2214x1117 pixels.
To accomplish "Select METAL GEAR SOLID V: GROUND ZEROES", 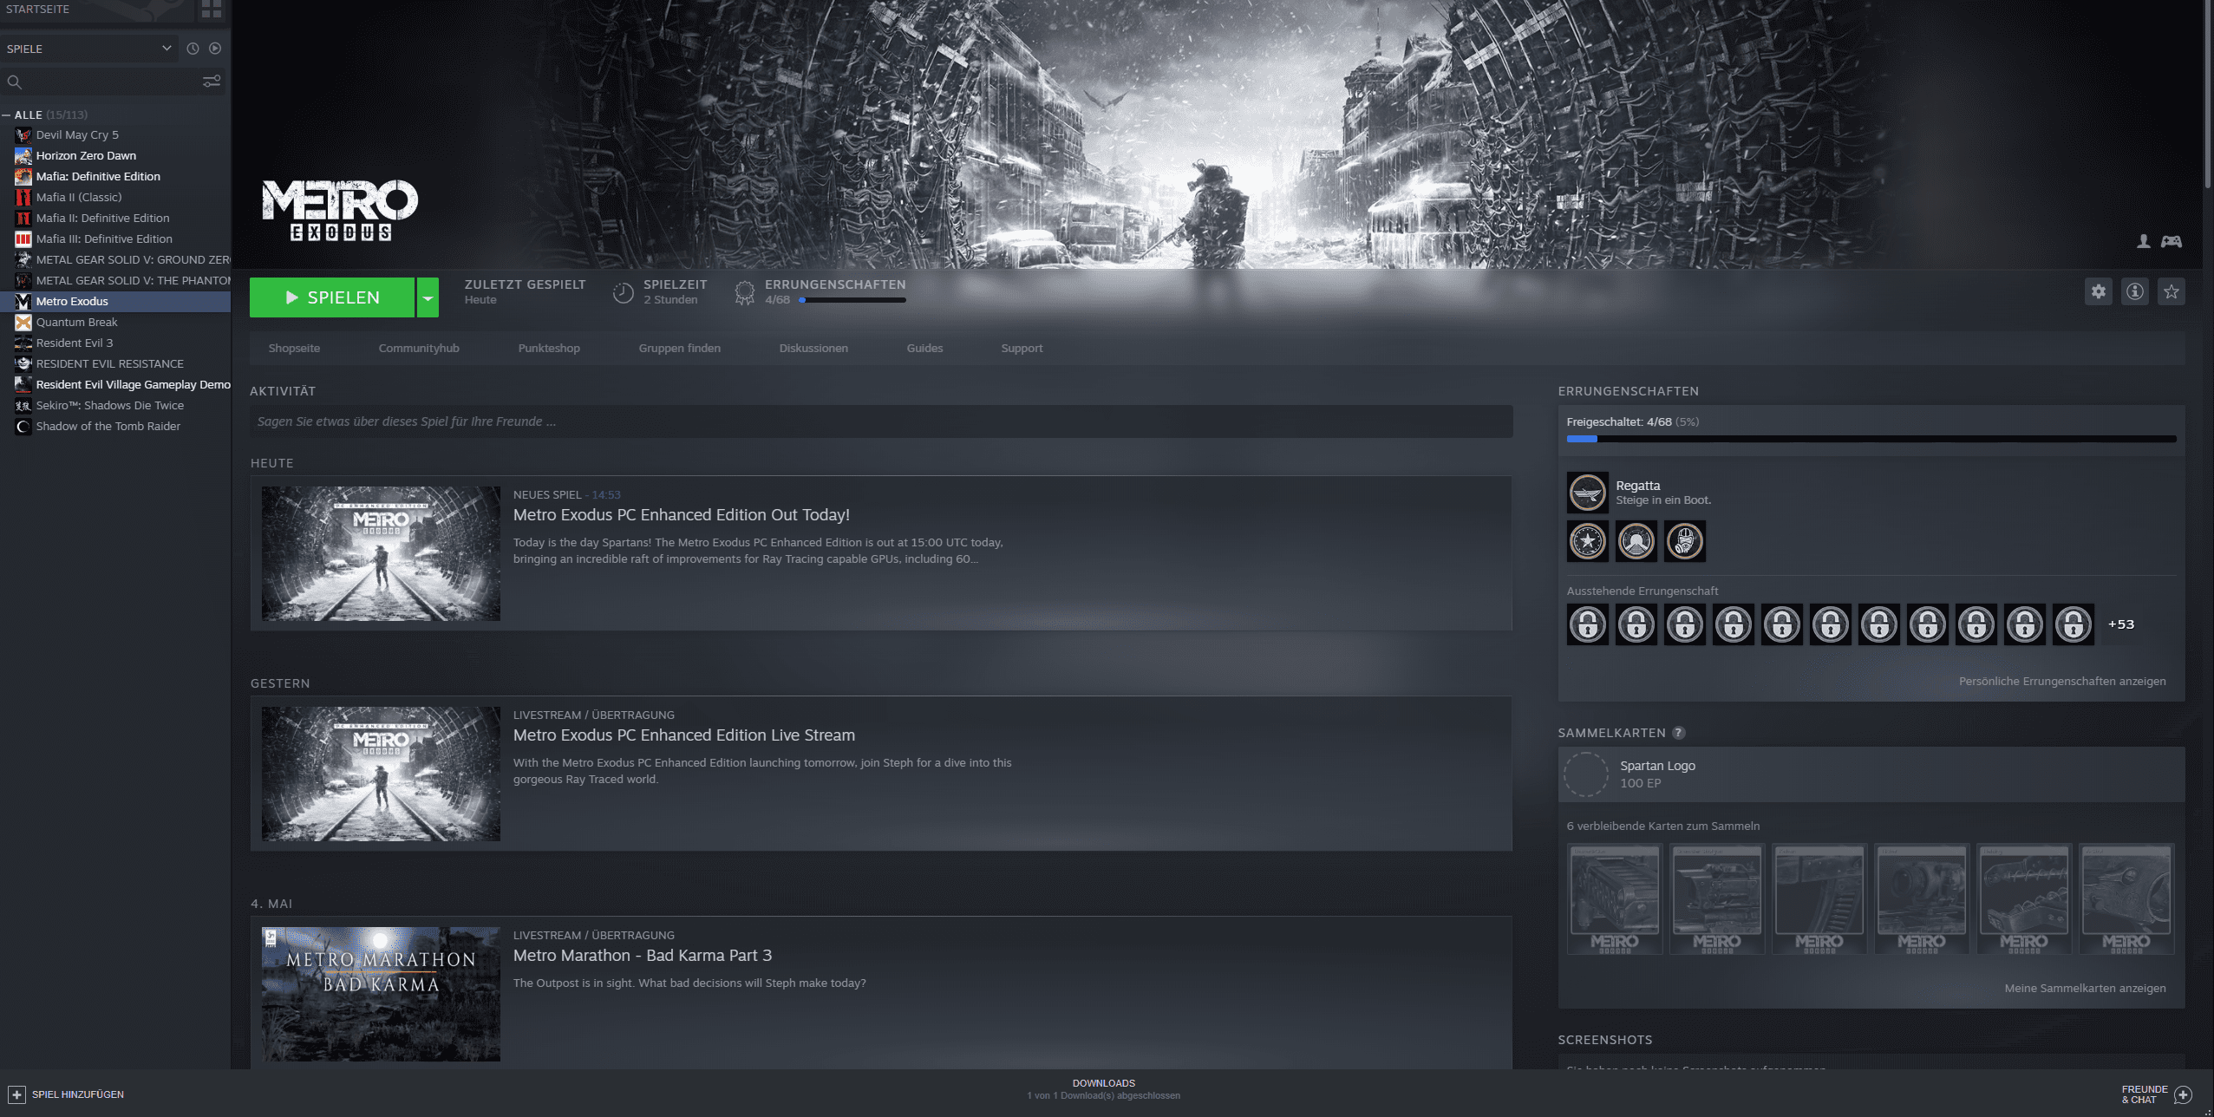I will tap(115, 259).
